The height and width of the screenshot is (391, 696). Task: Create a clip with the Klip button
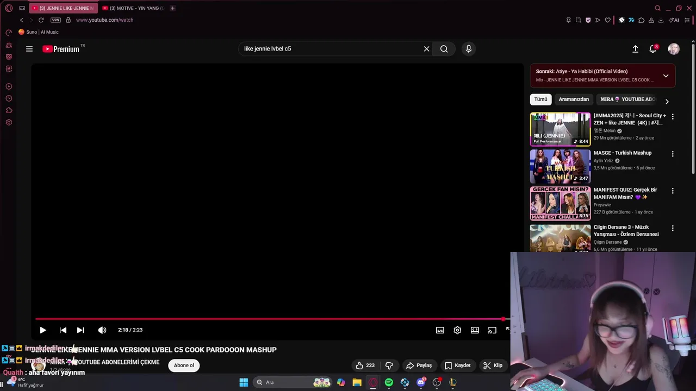pyautogui.click(x=493, y=365)
